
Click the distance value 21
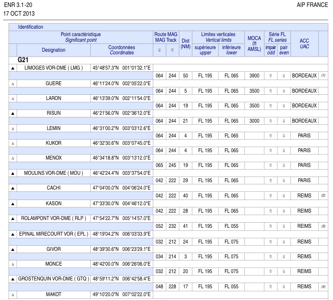(185, 121)
